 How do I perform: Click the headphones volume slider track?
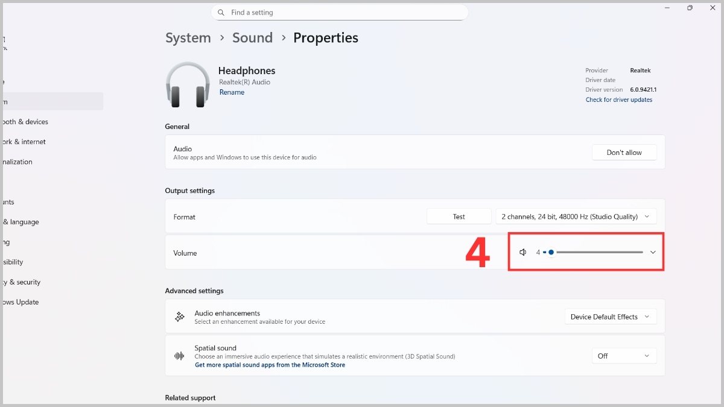(x=599, y=252)
